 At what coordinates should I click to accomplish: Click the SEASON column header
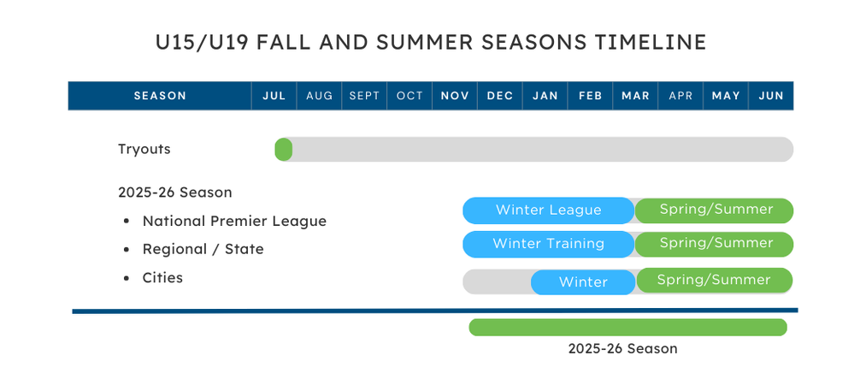point(160,96)
